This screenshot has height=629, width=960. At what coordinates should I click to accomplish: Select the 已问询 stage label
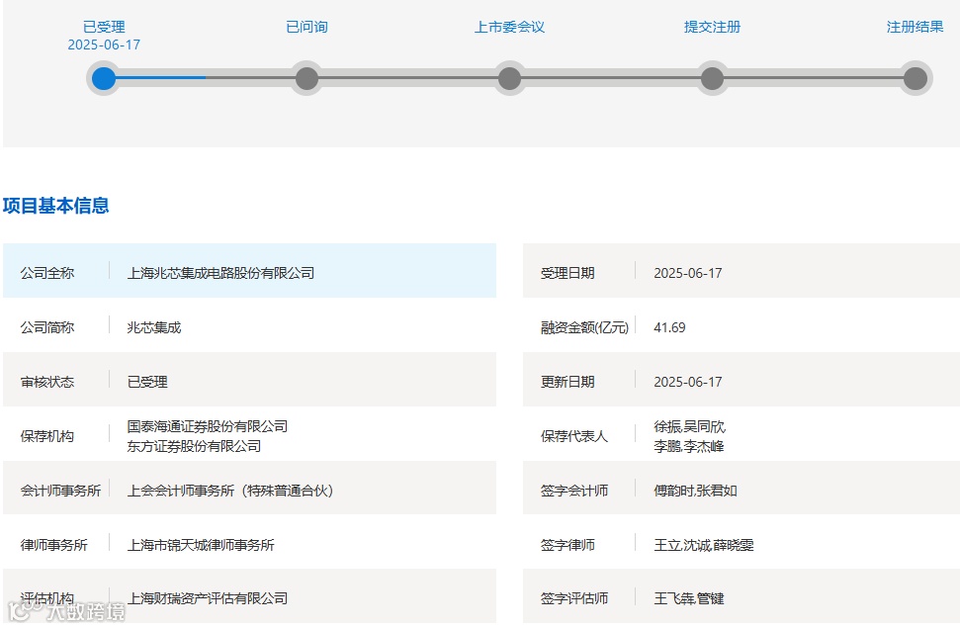(306, 27)
